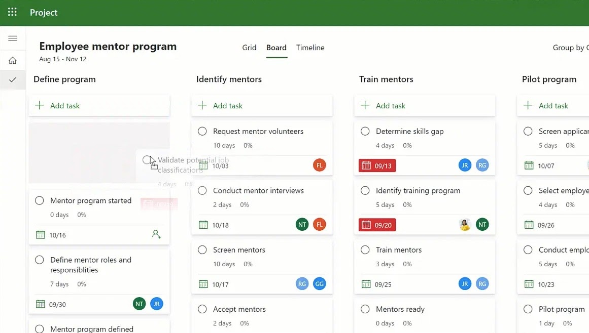Click the JR avatar on Define mentor roles

tap(157, 304)
